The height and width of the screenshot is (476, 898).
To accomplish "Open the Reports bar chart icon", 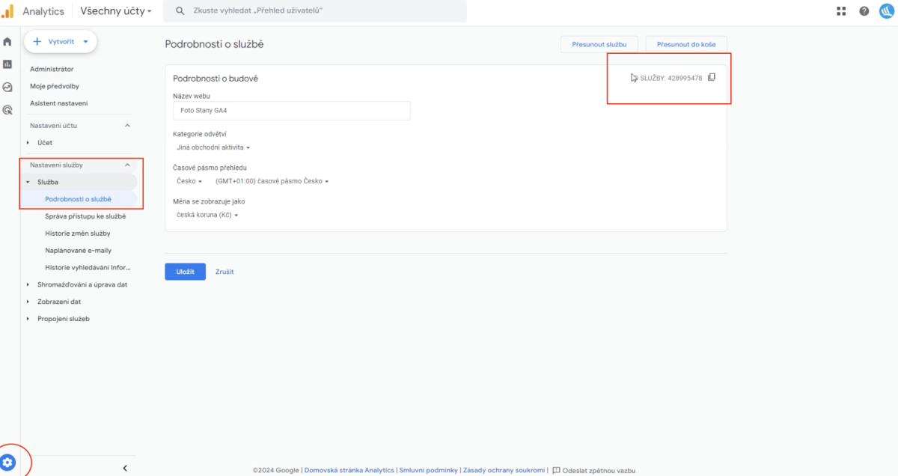I will coord(7,64).
